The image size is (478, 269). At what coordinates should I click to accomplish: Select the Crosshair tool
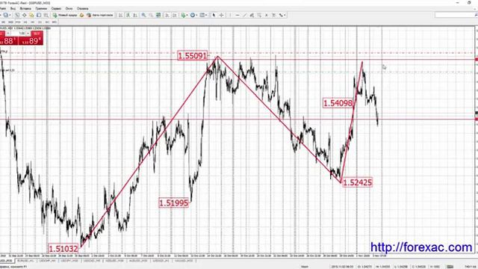(221, 15)
